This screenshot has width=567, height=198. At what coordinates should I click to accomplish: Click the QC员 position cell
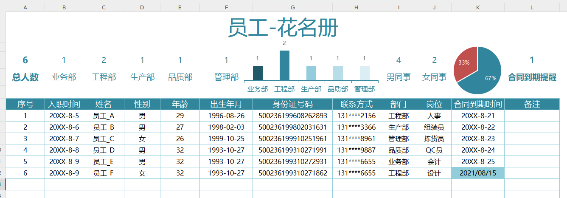(434, 150)
